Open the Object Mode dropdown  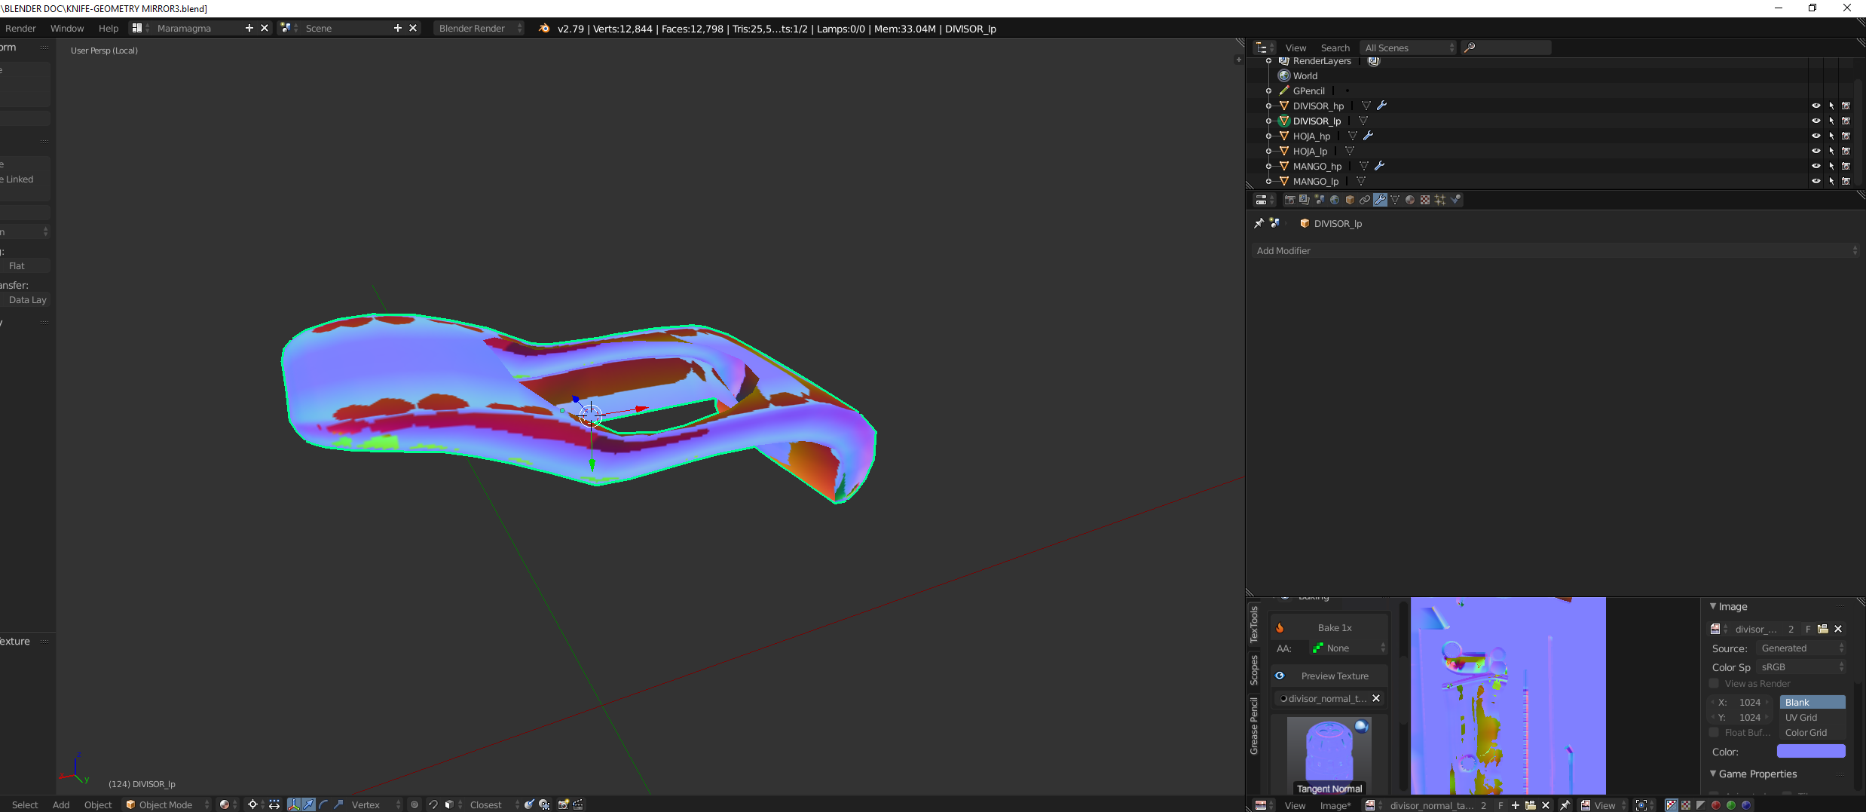click(167, 804)
